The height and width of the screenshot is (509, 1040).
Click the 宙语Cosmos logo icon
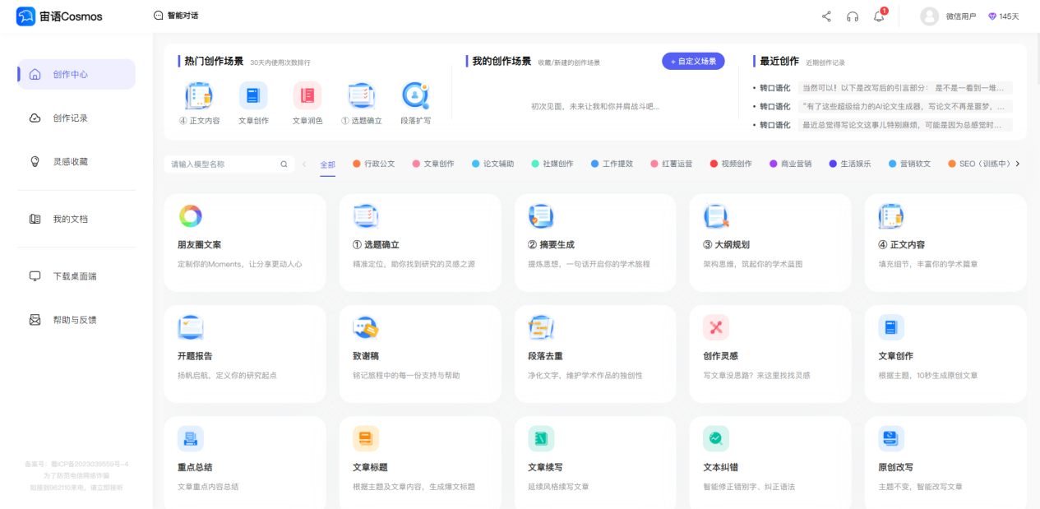25,16
